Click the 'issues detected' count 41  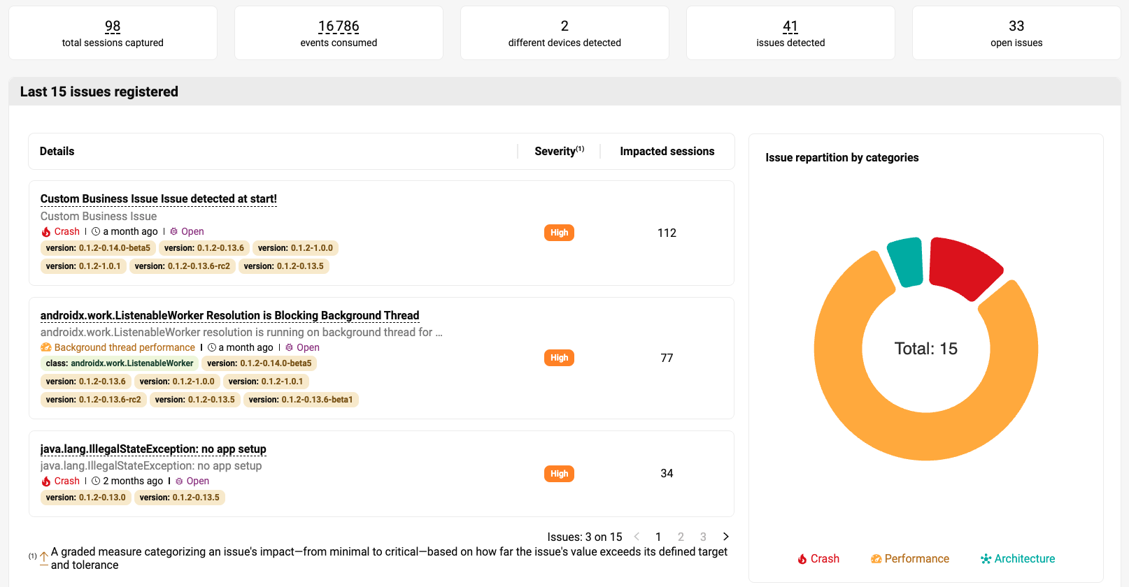point(790,27)
